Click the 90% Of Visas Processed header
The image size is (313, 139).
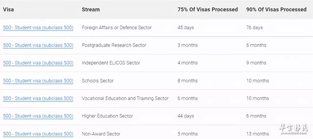pos(276,9)
